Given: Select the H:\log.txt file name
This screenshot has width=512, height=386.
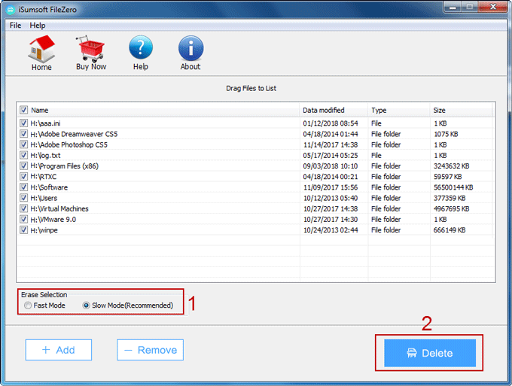Looking at the screenshot, I should 45,155.
